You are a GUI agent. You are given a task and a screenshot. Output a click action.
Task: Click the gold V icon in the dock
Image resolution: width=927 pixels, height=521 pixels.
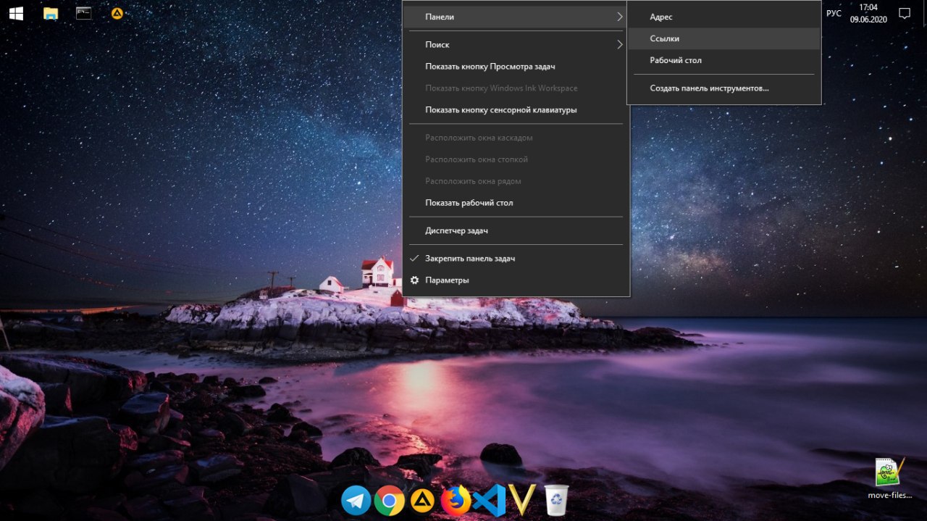tap(521, 500)
